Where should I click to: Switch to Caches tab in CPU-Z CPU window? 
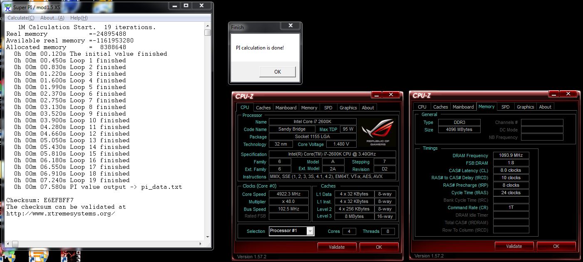tap(263, 107)
